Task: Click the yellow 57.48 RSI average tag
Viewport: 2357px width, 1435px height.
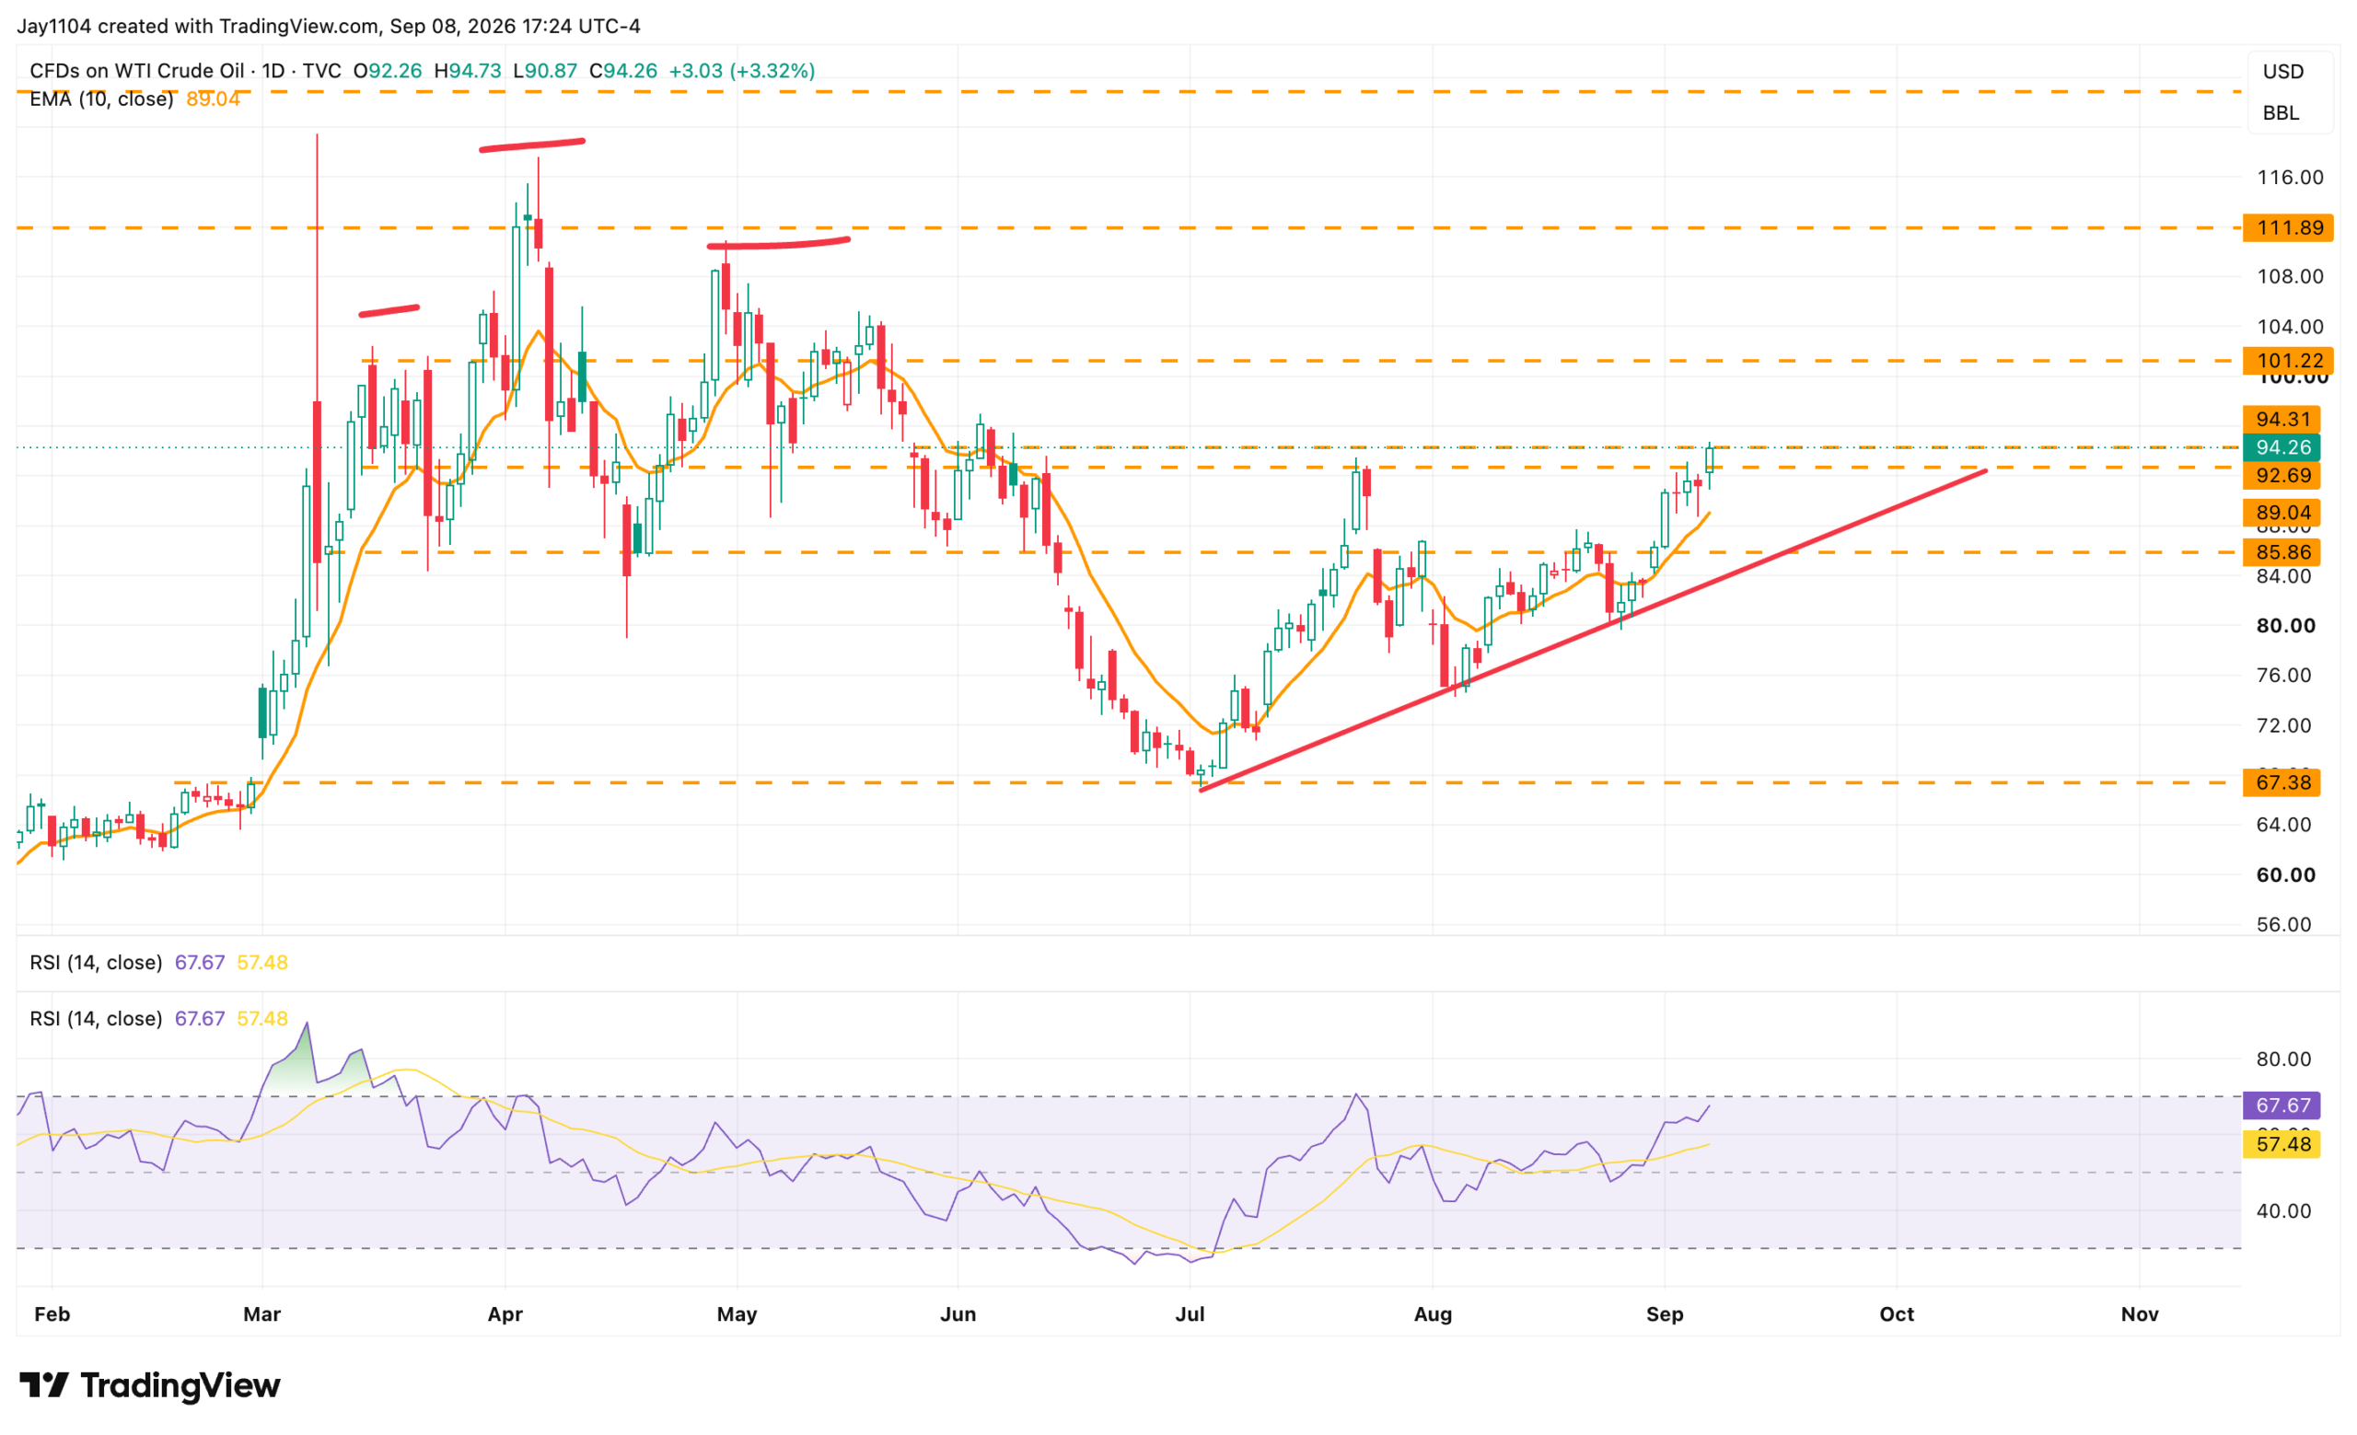Action: [2282, 1143]
